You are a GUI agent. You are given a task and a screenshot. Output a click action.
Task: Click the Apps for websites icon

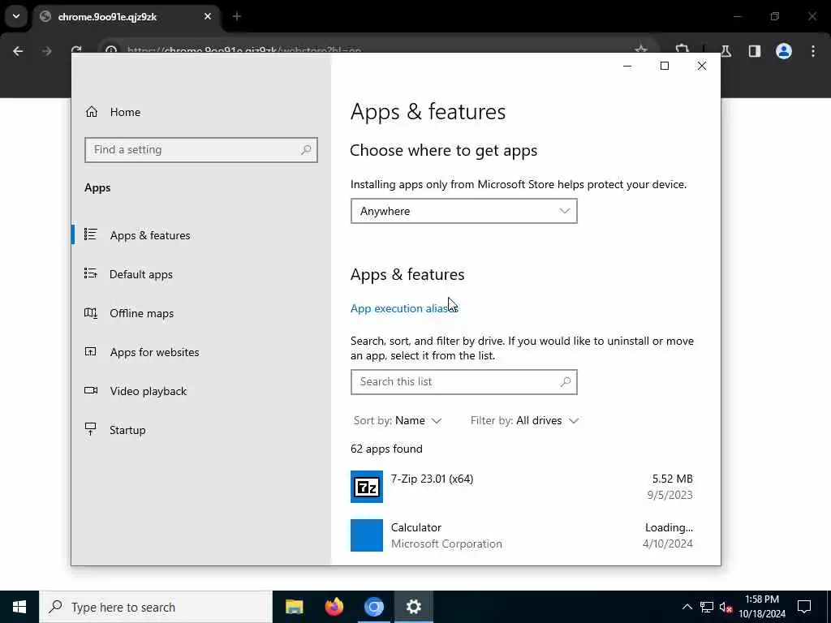point(91,351)
